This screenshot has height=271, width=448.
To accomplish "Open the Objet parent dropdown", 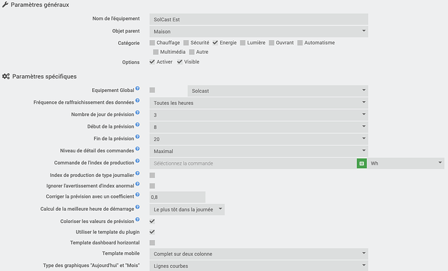I will pyautogui.click(x=258, y=31).
